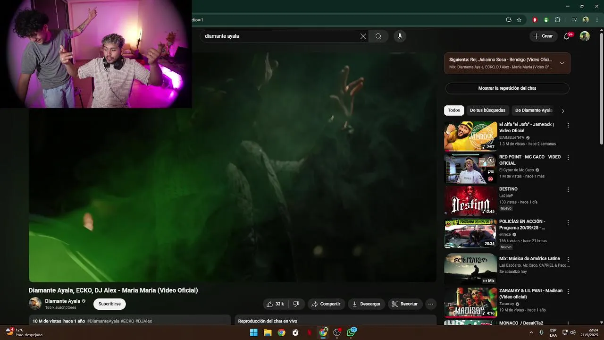The width and height of the screenshot is (604, 340).
Task: Click the Compartir button
Action: click(x=326, y=304)
